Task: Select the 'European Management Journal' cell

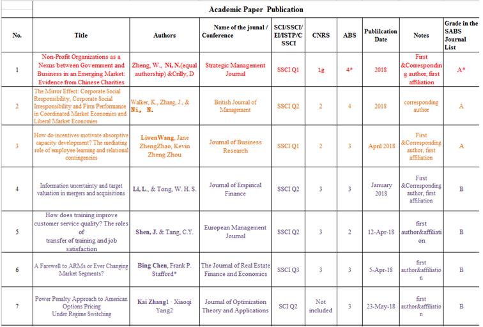Action: click(x=234, y=231)
